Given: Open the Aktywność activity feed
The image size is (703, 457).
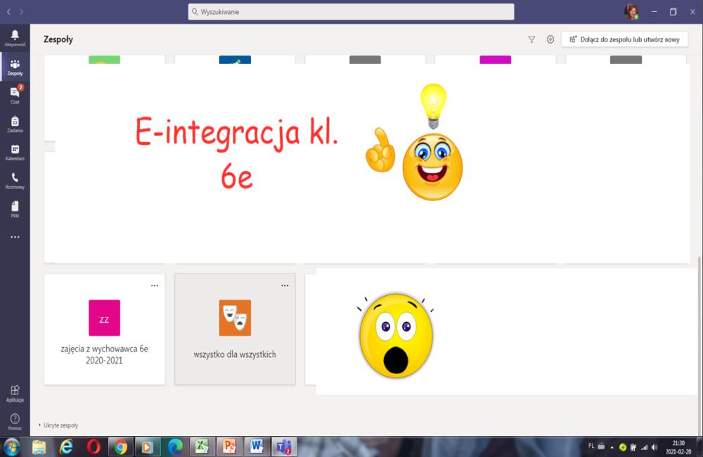Looking at the screenshot, I should click(15, 37).
